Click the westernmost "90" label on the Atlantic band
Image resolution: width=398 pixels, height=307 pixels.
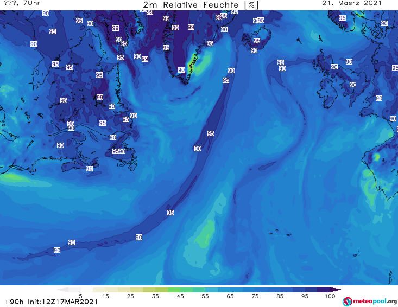pos(57,250)
